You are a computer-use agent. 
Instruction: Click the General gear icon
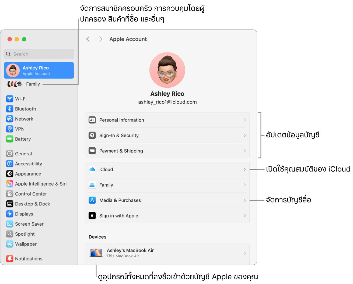10,154
